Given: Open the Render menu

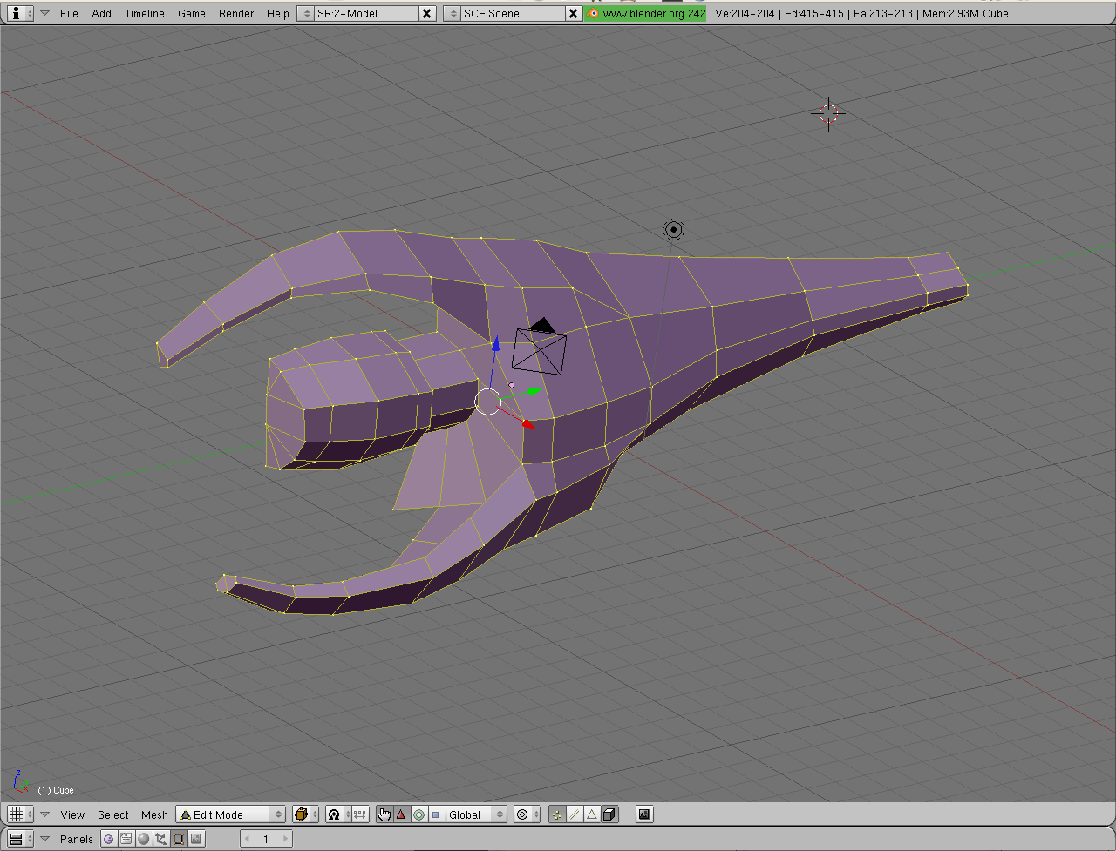Looking at the screenshot, I should [236, 13].
